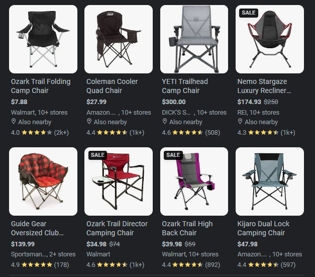Open the Coleman Cooler Quad Chair product image
315x277 pixels.
click(119, 39)
